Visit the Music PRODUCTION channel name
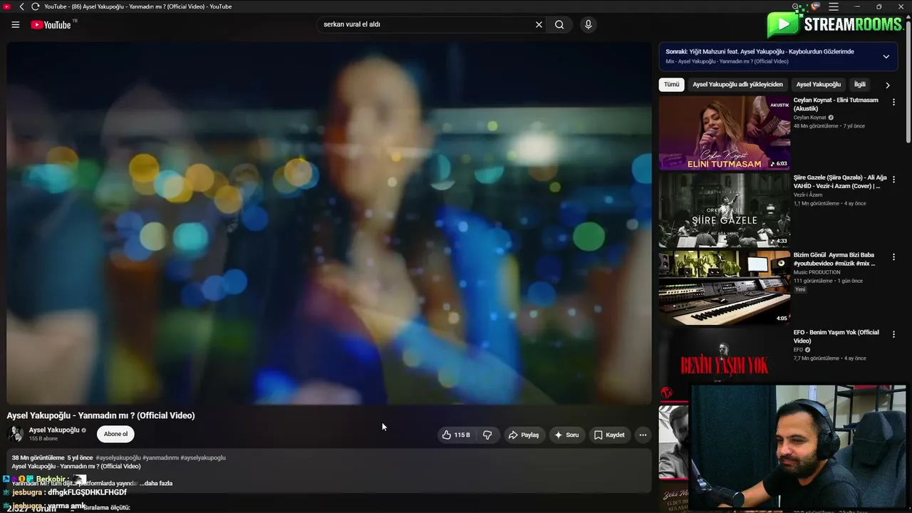The height and width of the screenshot is (513, 912). [817, 272]
